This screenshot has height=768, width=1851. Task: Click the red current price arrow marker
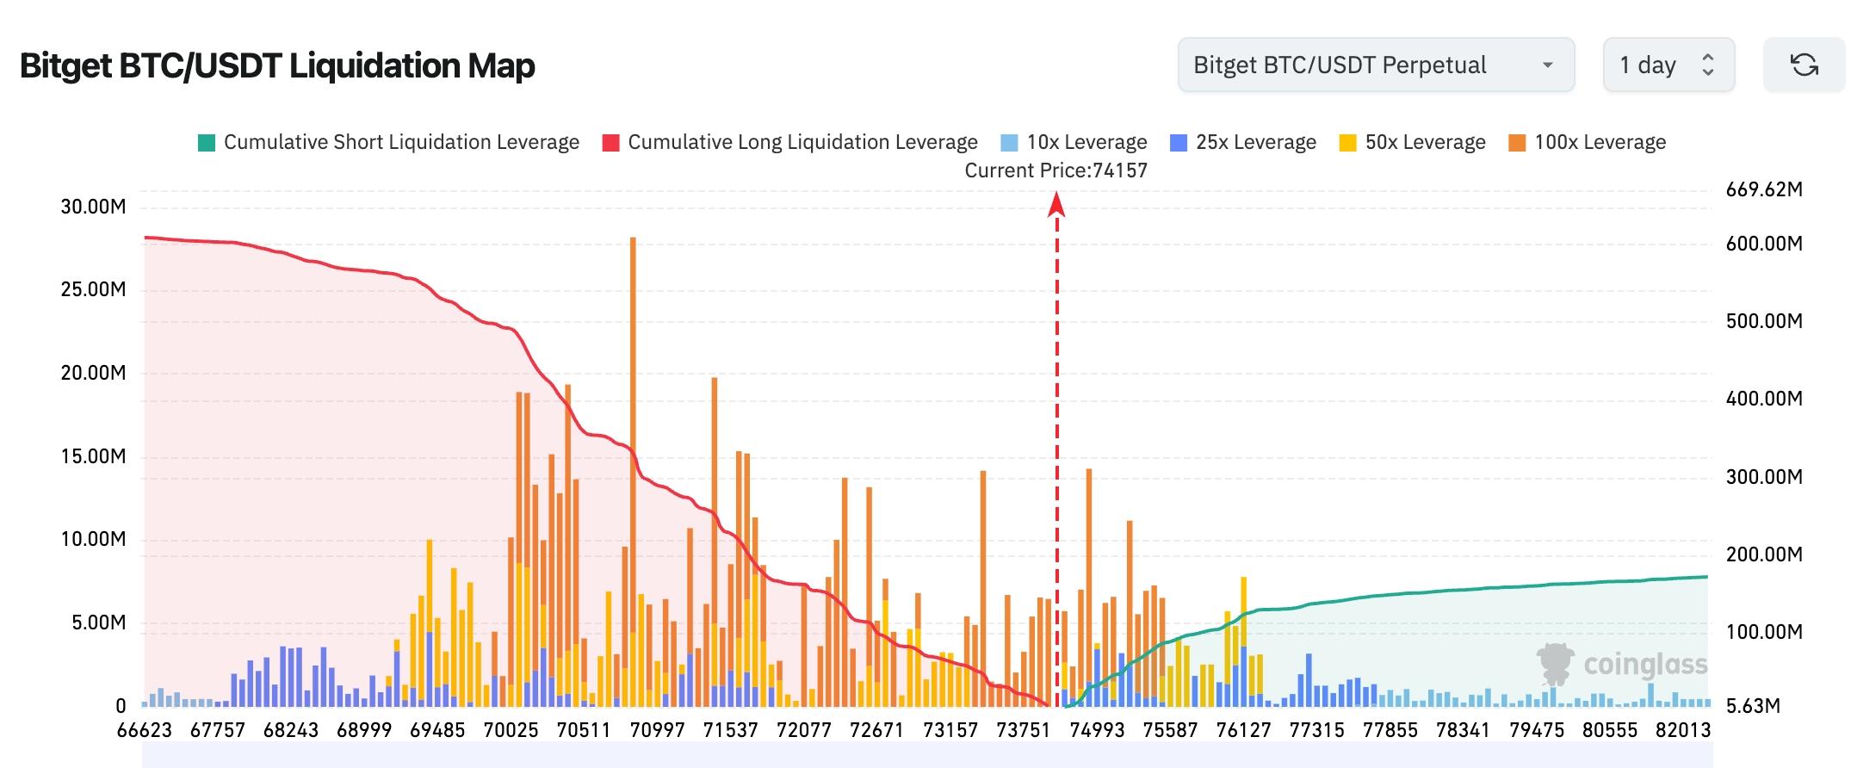tap(1056, 205)
